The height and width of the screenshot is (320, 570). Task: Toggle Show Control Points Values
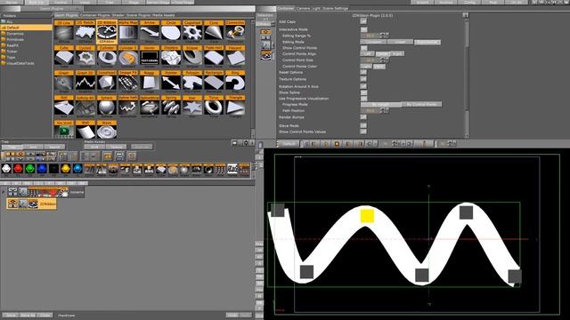363,132
